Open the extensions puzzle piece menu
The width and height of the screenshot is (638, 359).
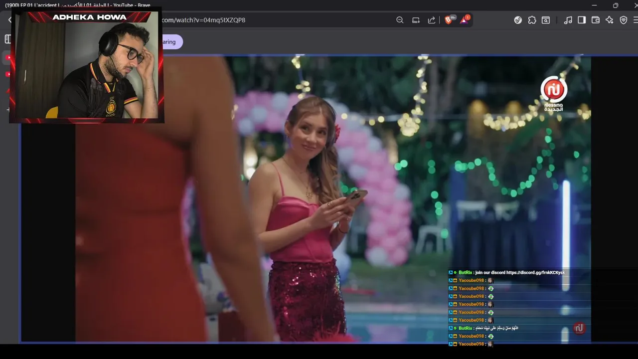pyautogui.click(x=532, y=20)
